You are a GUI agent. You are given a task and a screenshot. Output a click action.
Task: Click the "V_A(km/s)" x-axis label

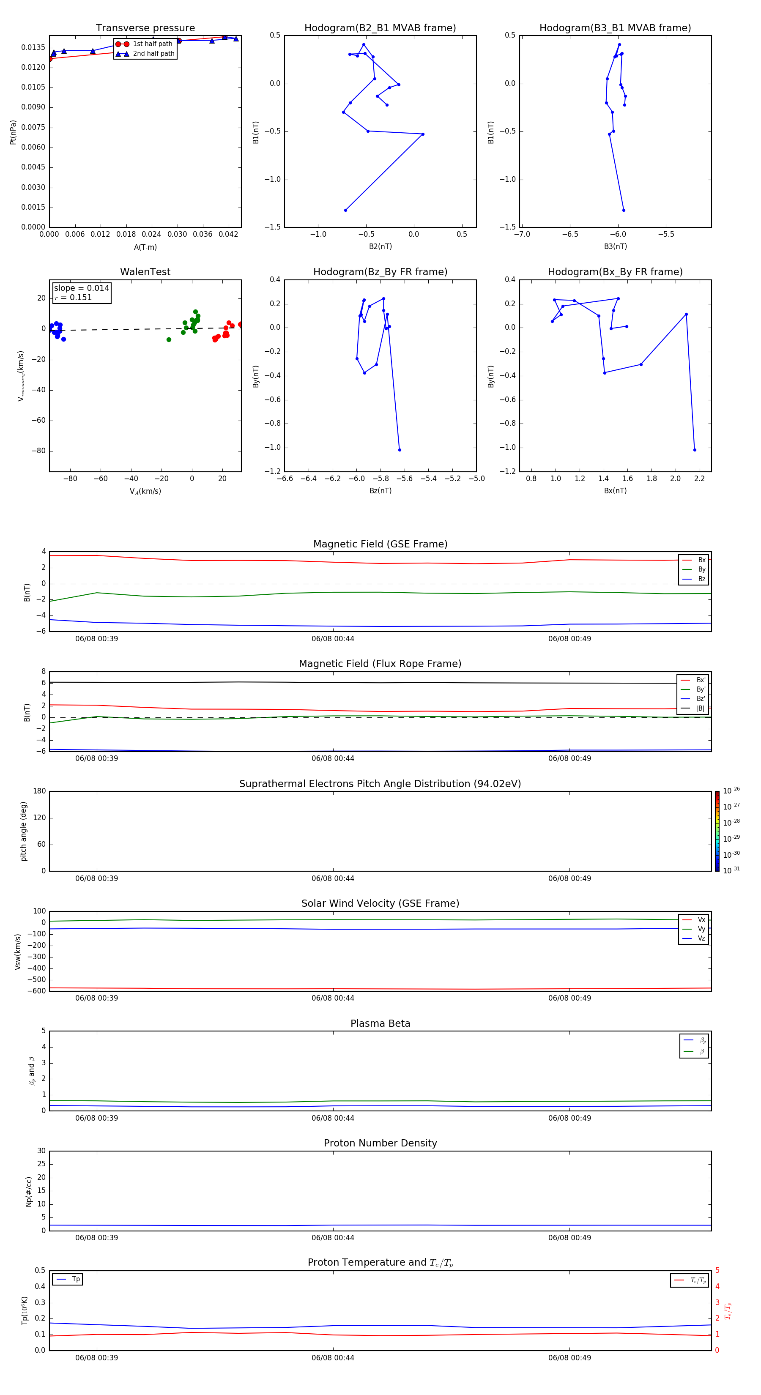point(145,491)
